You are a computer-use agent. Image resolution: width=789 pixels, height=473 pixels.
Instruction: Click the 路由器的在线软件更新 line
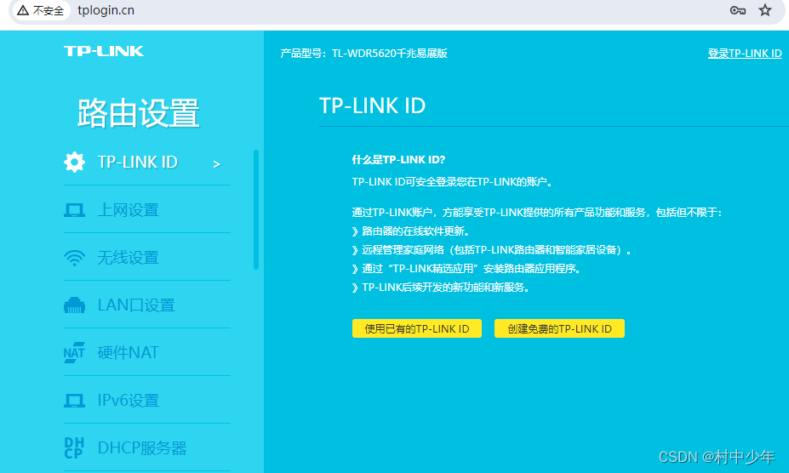point(411,231)
